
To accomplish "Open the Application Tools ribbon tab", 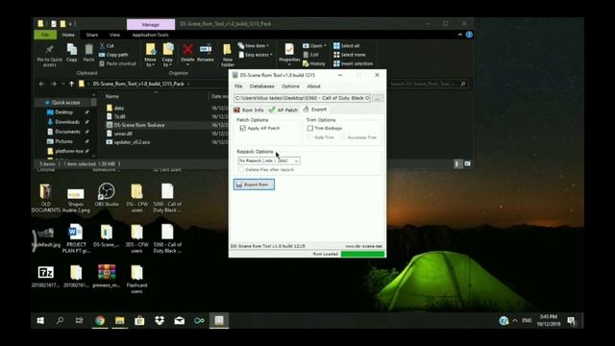I will pyautogui.click(x=150, y=35).
